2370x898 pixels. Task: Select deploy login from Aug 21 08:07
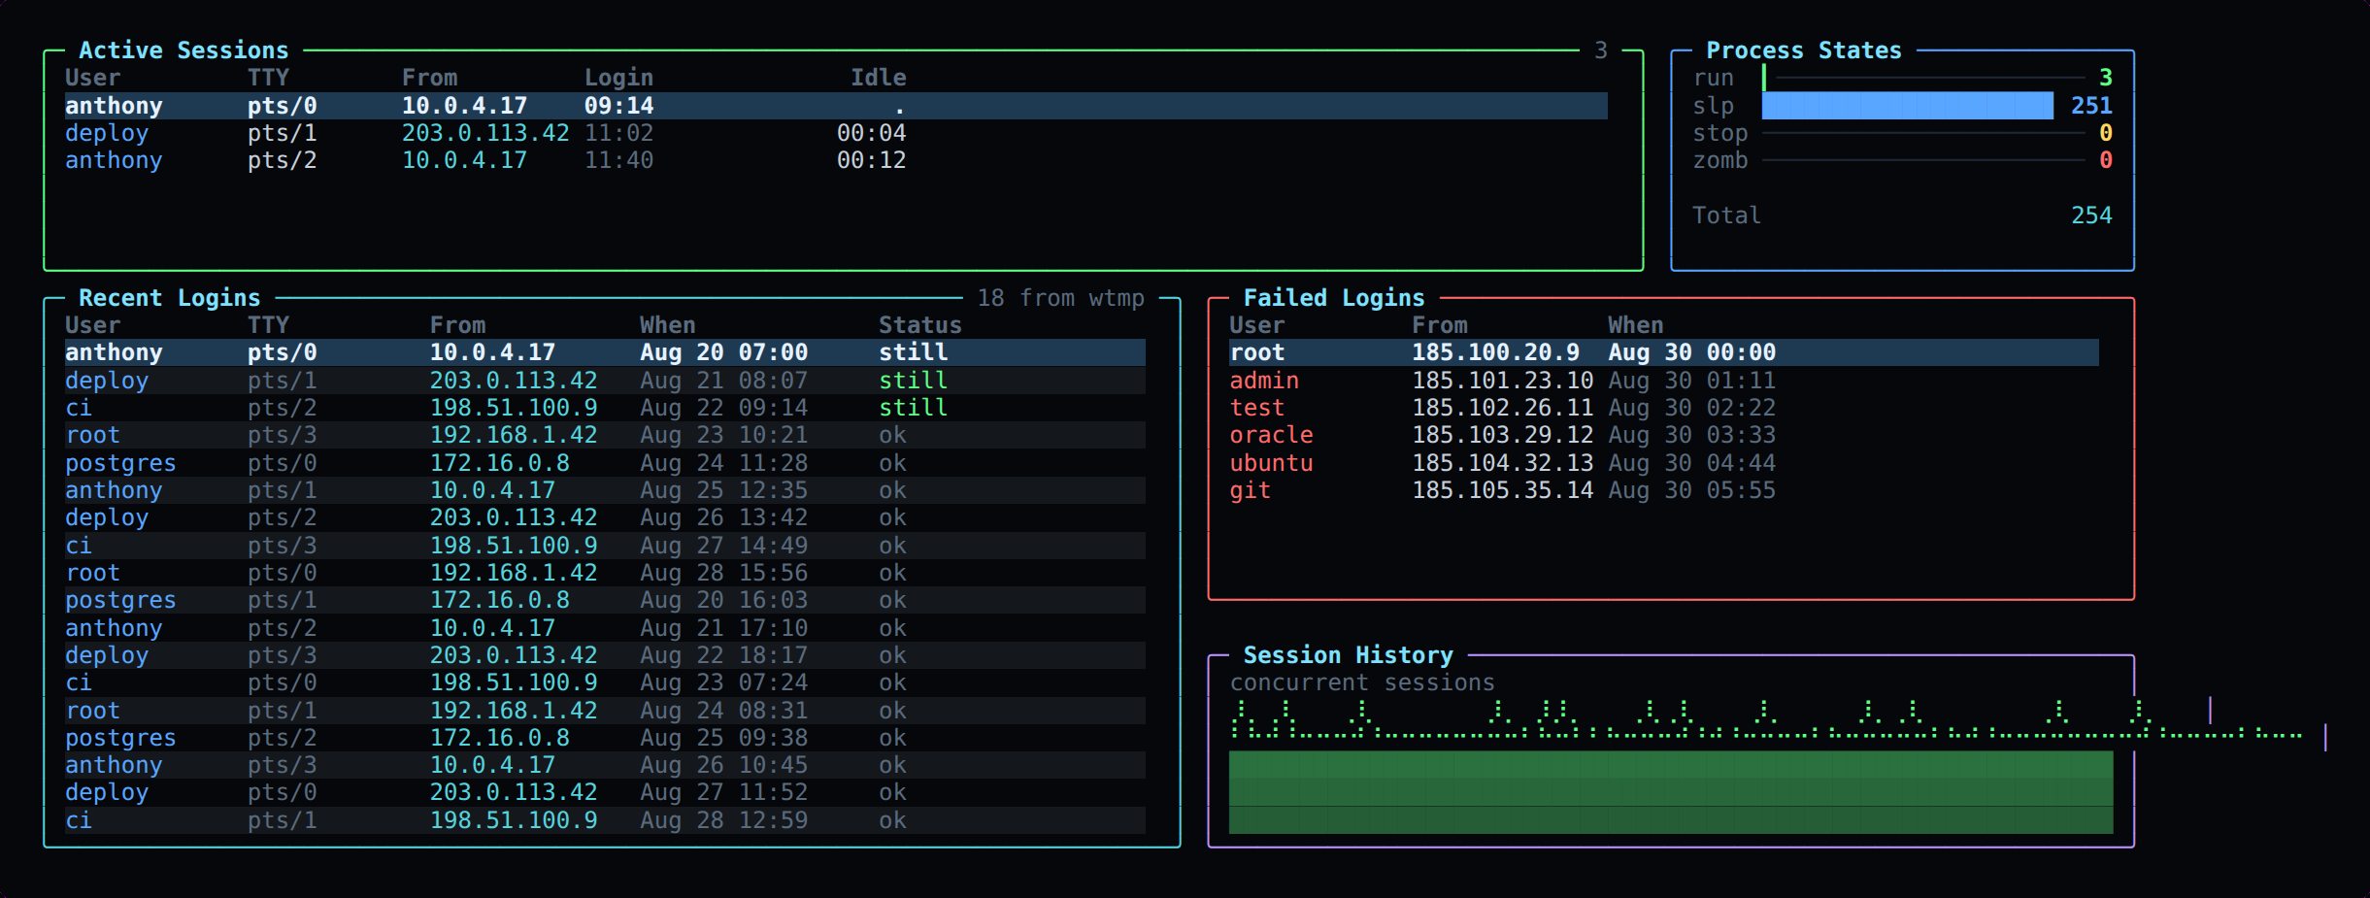(605, 381)
